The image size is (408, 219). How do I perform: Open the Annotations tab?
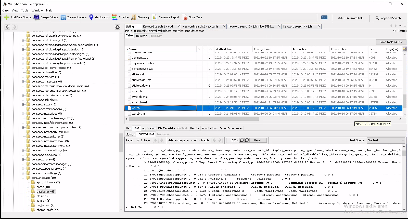pos(209,128)
